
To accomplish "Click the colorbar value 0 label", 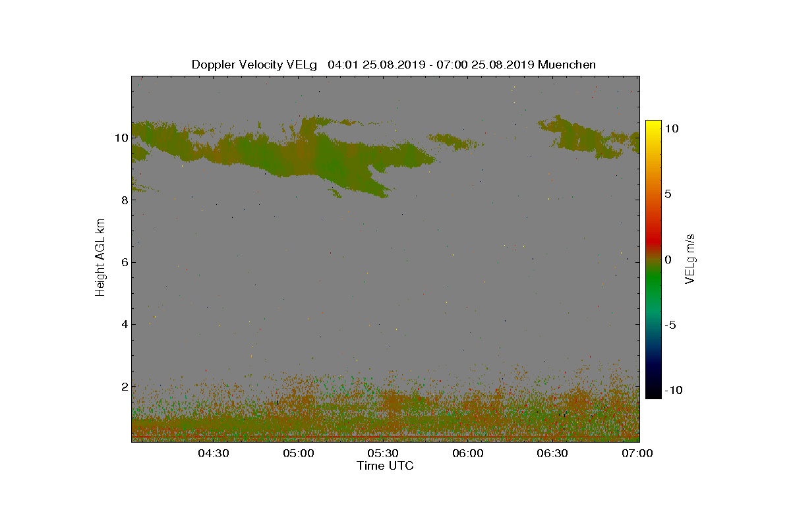I will tap(668, 260).
